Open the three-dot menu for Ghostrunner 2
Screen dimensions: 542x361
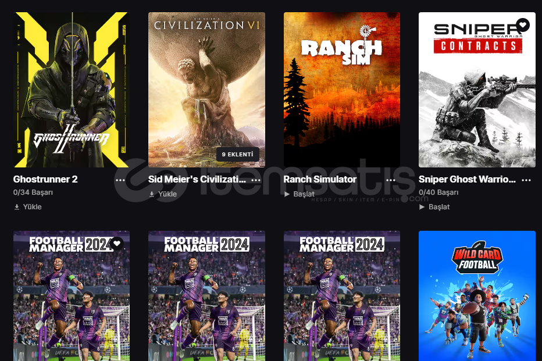pyautogui.click(x=120, y=180)
